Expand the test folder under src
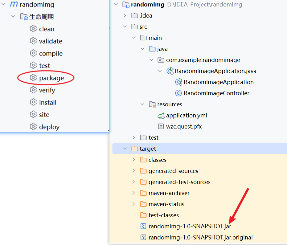This screenshot has width=287, height=245. [133, 137]
